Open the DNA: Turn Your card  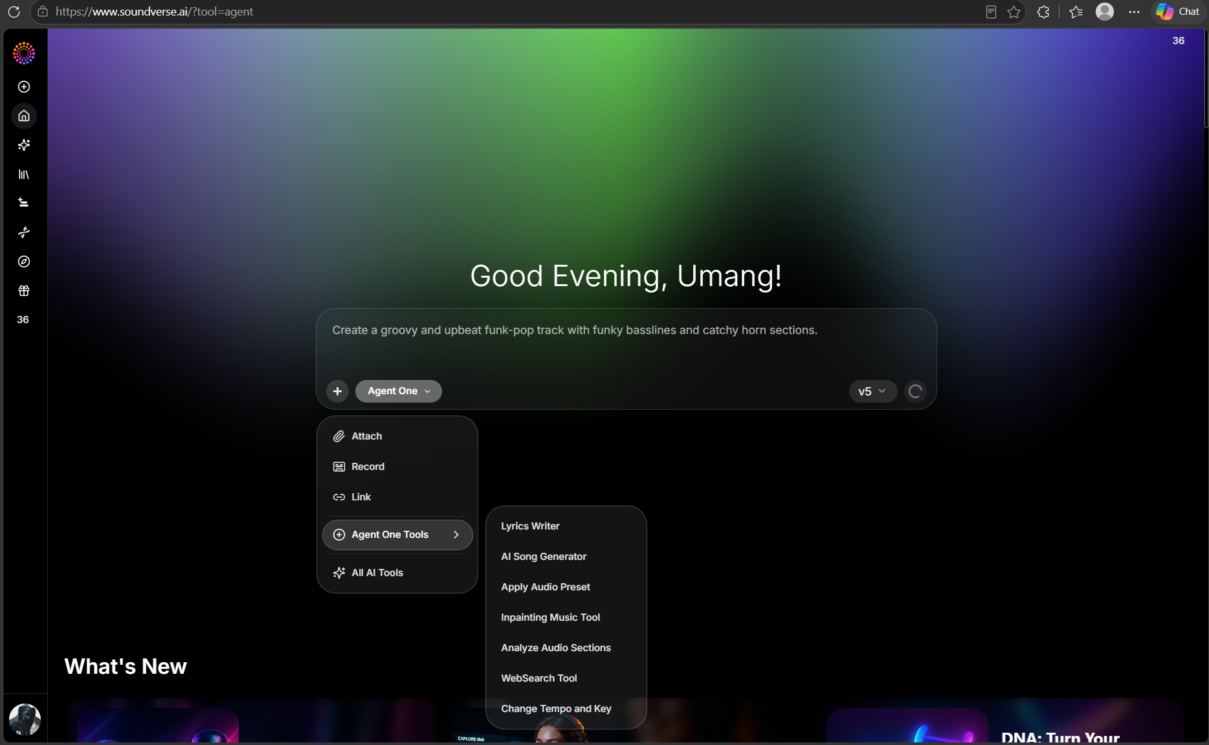tap(1005, 720)
